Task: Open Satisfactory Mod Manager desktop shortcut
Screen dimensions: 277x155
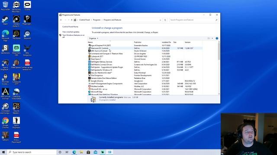Action: [16, 7]
